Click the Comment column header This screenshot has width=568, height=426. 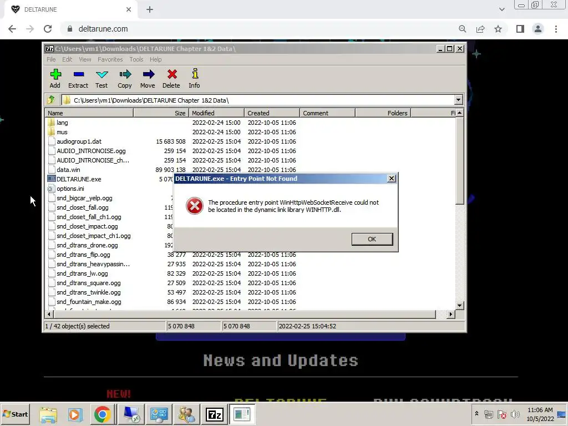327,113
